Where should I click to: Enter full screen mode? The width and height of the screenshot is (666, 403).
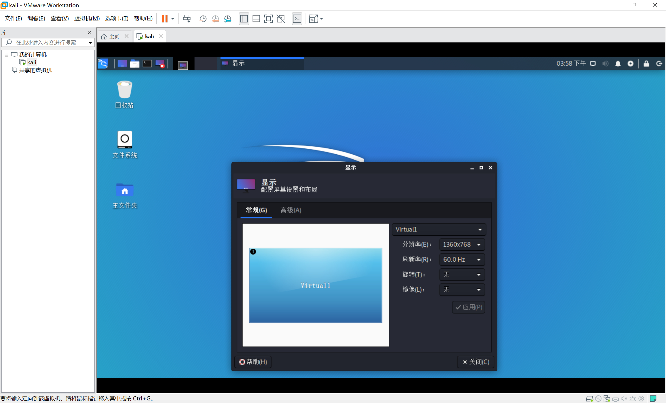click(268, 18)
